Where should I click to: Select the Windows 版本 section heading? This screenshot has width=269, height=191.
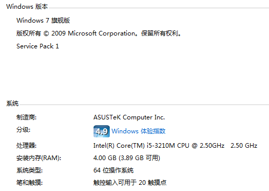pos(27,7)
